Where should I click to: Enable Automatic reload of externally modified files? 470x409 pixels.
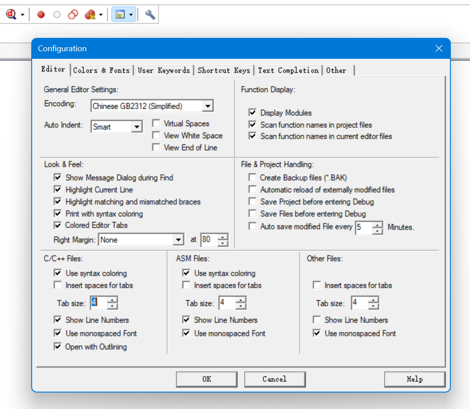point(252,189)
